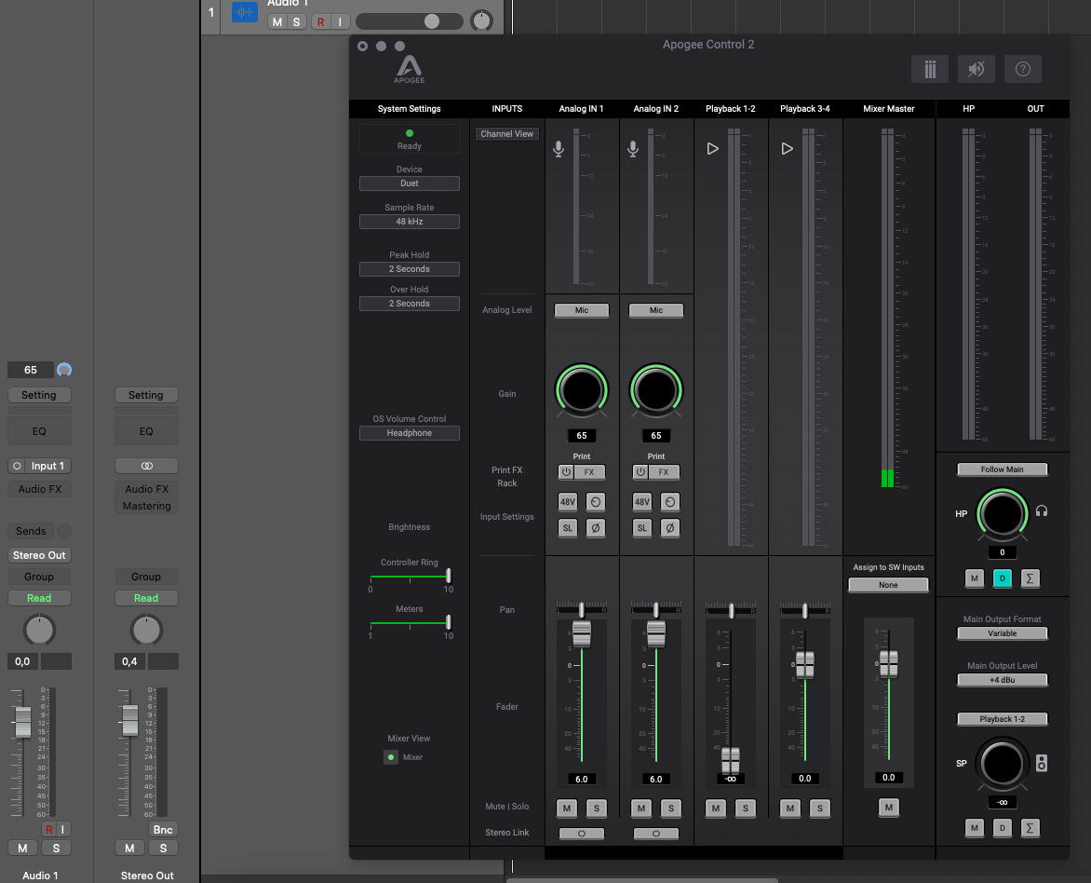Click the Analog IN 1 gain knob
1091x883 pixels.
tap(582, 390)
